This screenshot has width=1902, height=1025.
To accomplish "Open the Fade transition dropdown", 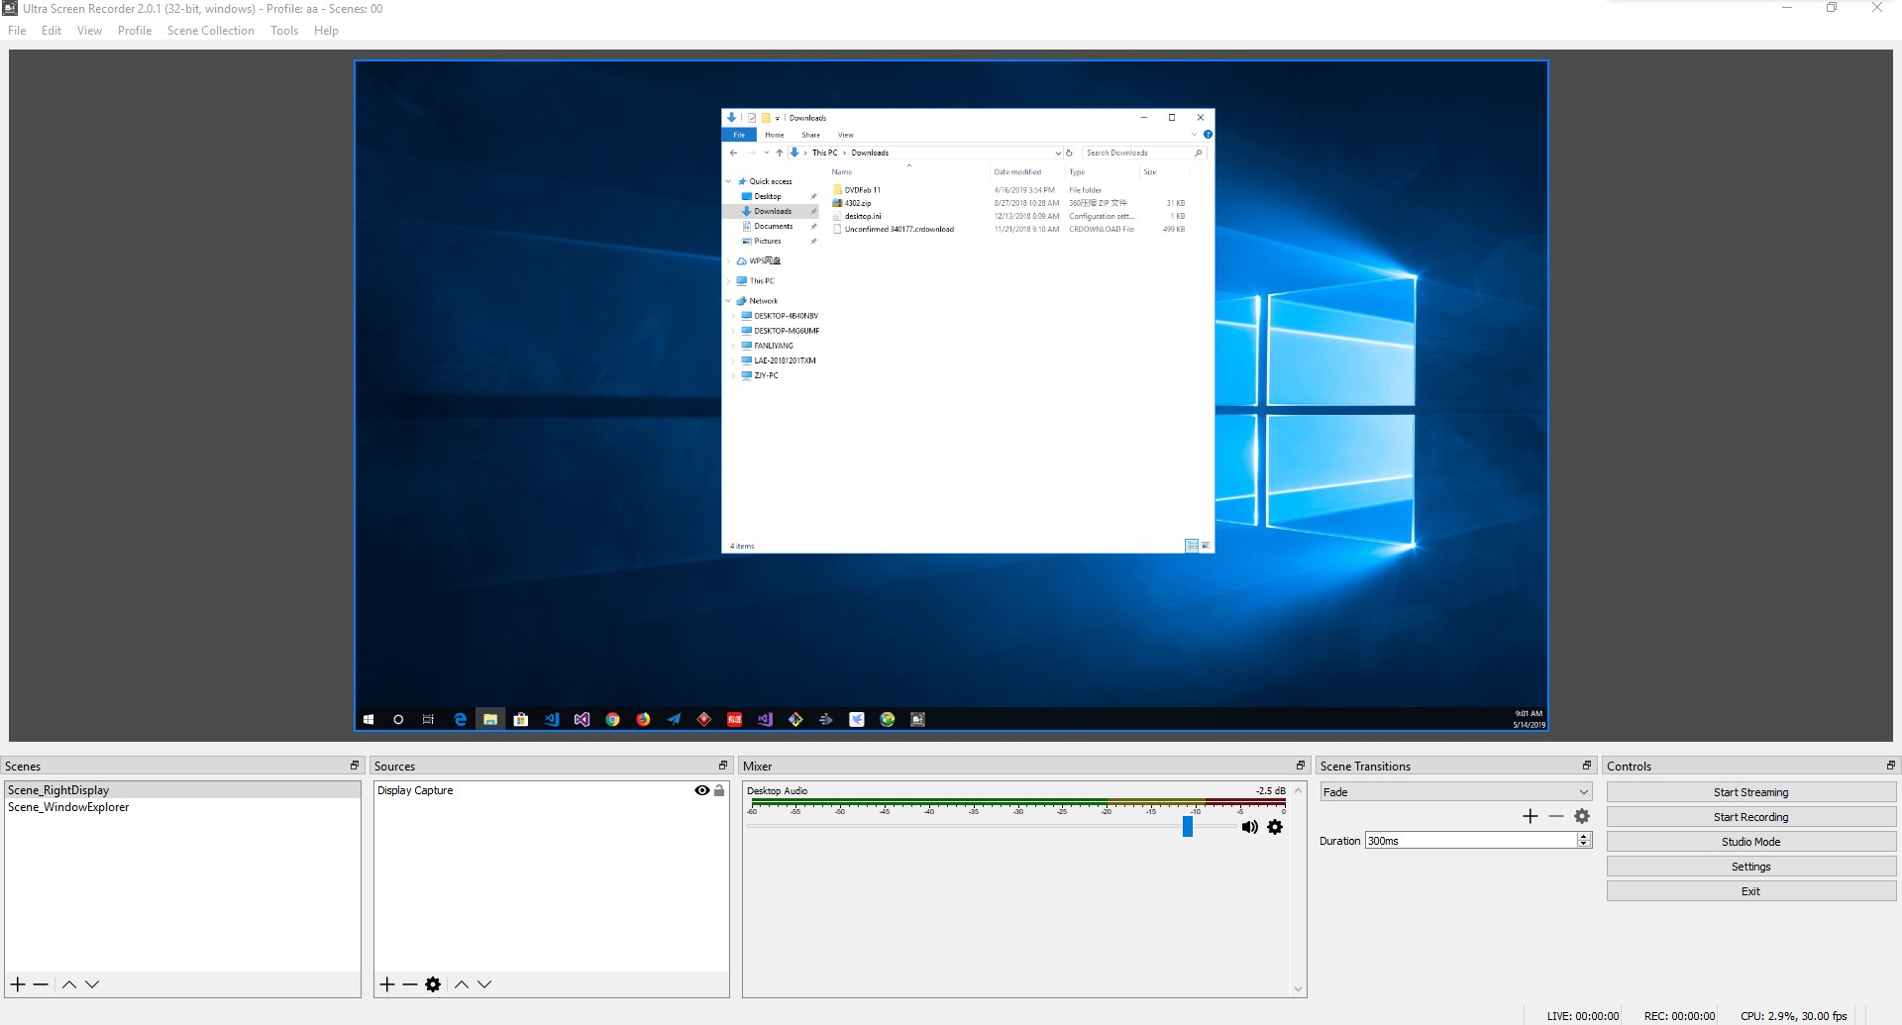I will point(1455,792).
